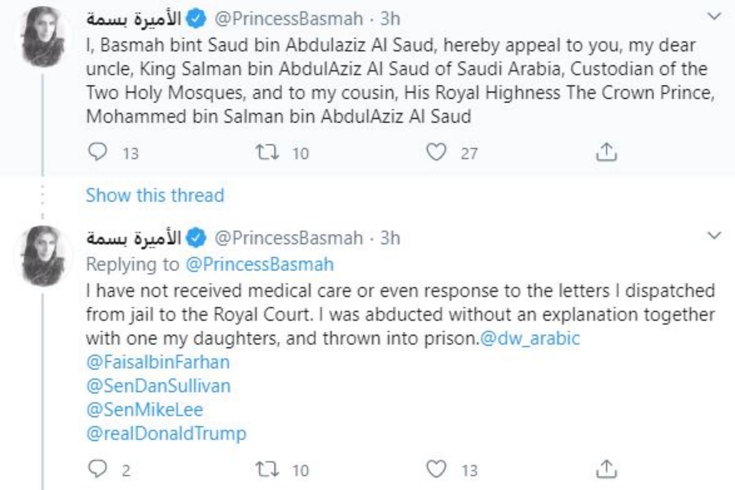Click the first tweet's 3h timestamp
735x490 pixels.
coord(390,19)
